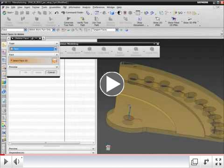Collapse the Type section of Delete Face dialog
The image size is (224, 168).
[x=57, y=43]
